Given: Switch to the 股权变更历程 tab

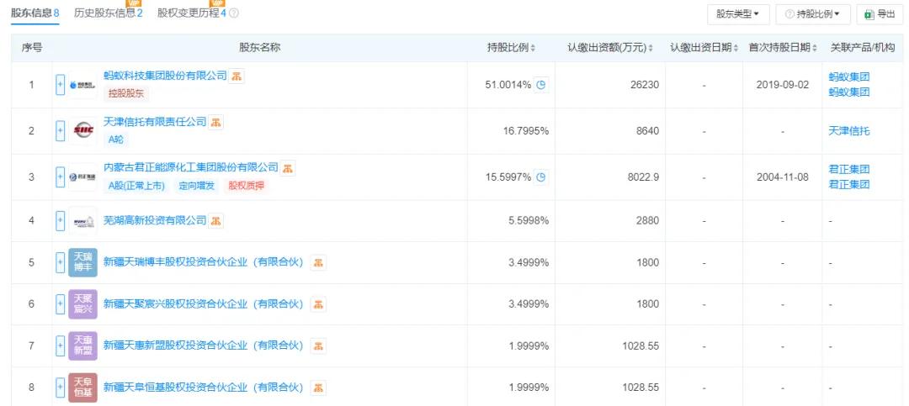Looking at the screenshot, I should pyautogui.click(x=192, y=13).
